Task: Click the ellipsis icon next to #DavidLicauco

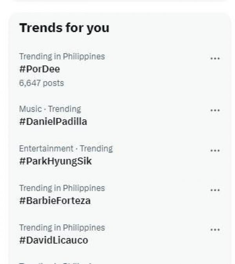Action: click(215, 230)
